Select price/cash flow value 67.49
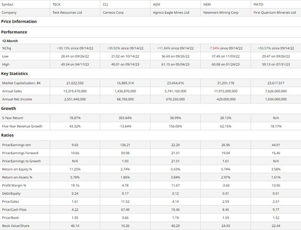Viewport: 301px width, 230px height. coord(125,210)
